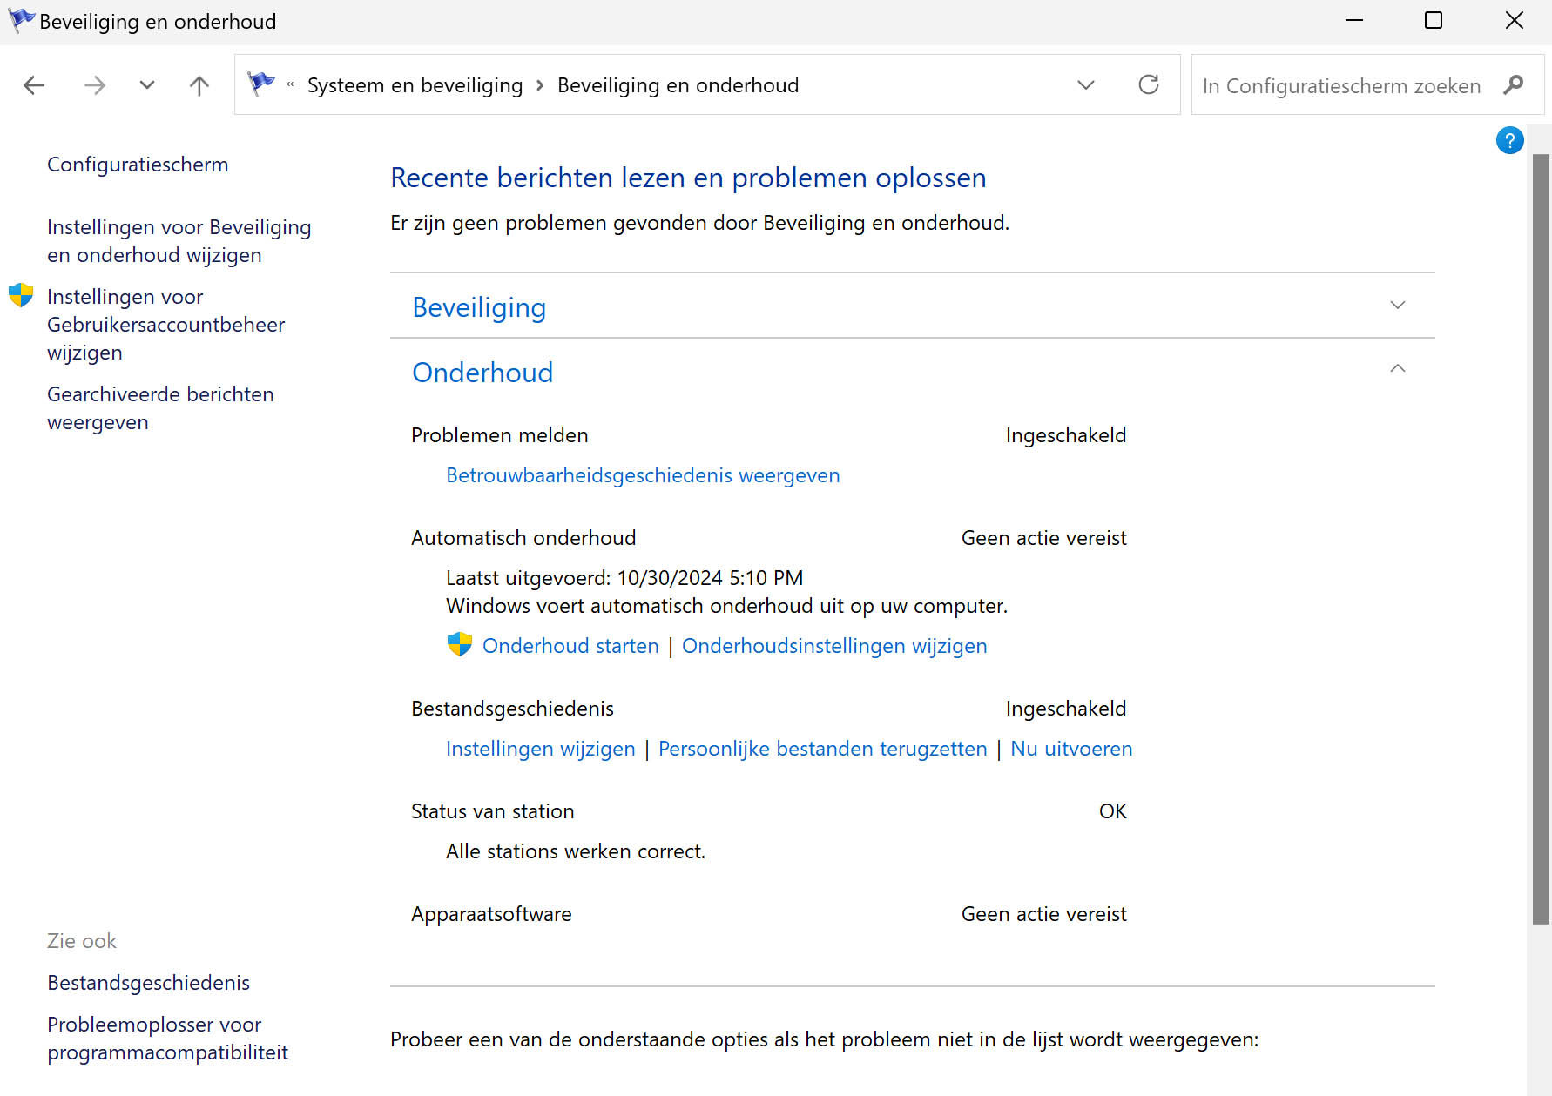This screenshot has width=1552, height=1096.
Task: Click the vertical scrollbar thumb
Action: click(1541, 539)
